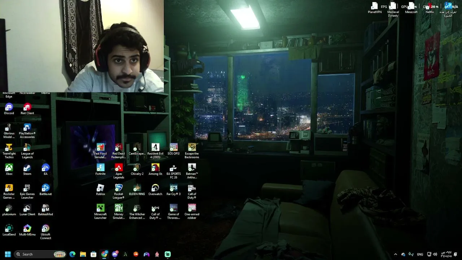This screenshot has width=462, height=260.
Task: Click the Batman Arkham desktop shortcut
Action: 192,172
